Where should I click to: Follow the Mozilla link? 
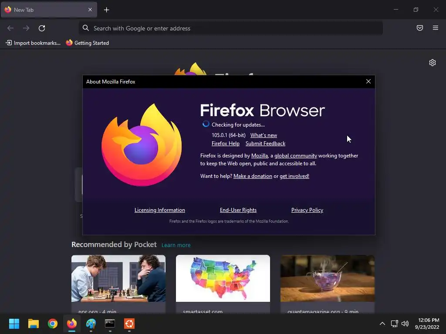[260, 156]
